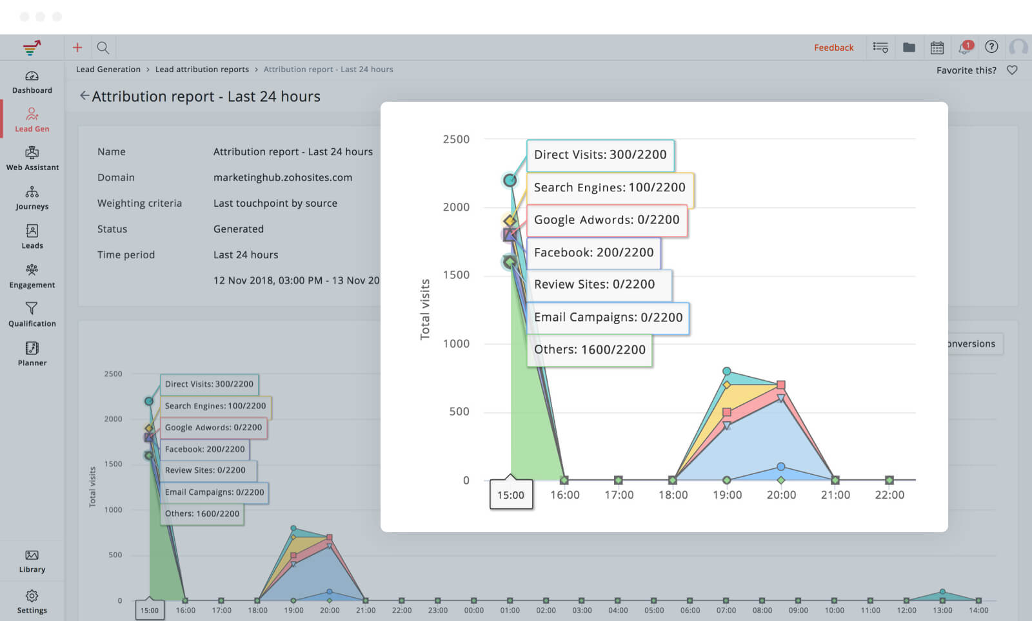
Task: Click the plus icon to create new
Action: [x=77, y=48]
